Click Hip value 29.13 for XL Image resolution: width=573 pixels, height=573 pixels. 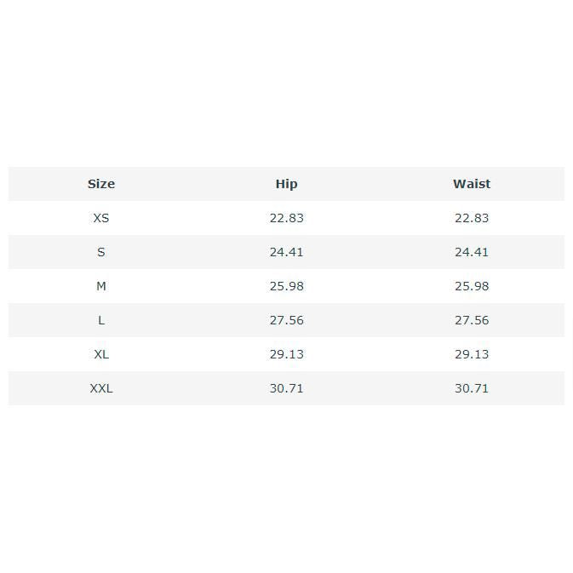point(286,354)
